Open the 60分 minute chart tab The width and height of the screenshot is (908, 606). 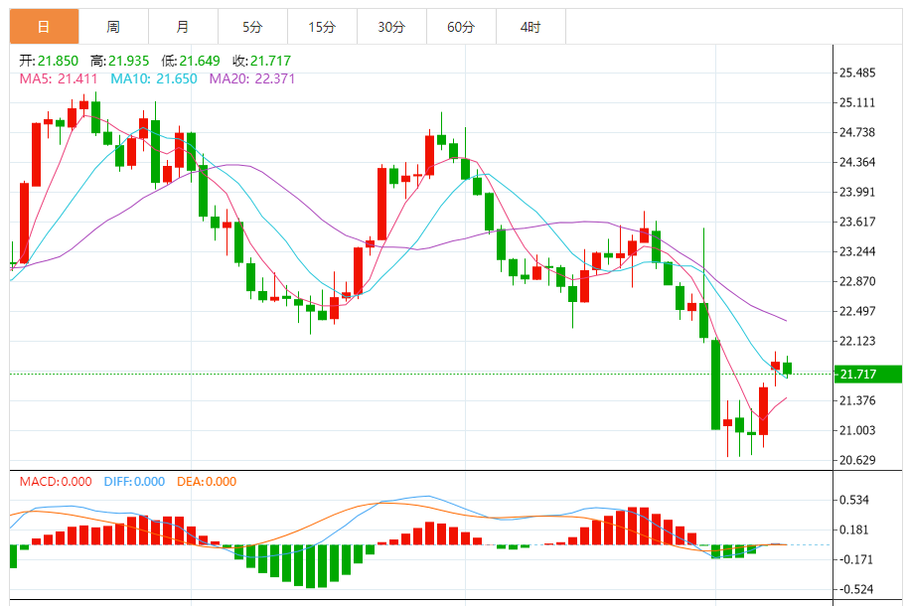pyautogui.click(x=461, y=27)
